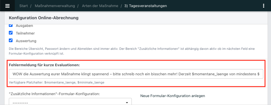Click Neue Formular-Konfiguration anlegen
Image resolution: width=271 pixels, height=105 pixels.
pyautogui.click(x=173, y=96)
